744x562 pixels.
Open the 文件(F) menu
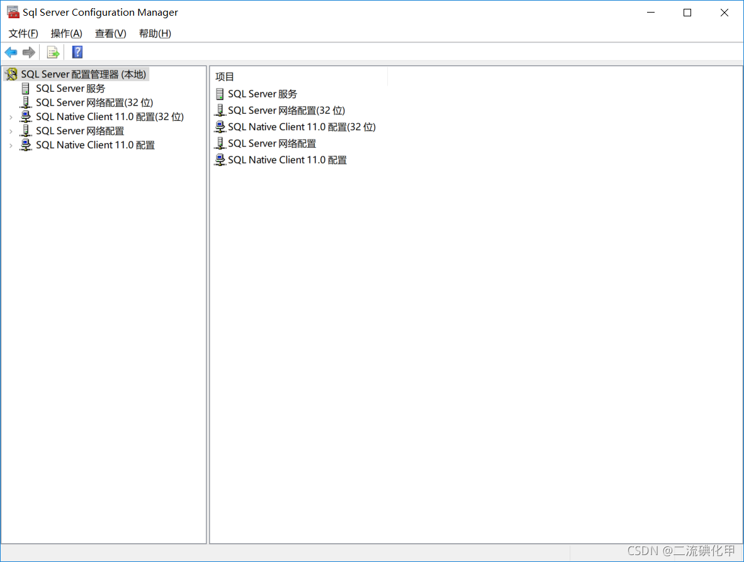click(23, 34)
